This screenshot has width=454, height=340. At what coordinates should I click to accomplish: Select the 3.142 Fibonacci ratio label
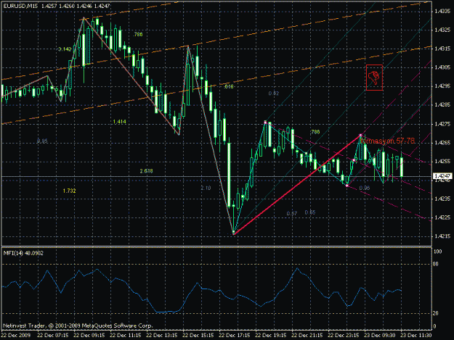tap(65, 49)
